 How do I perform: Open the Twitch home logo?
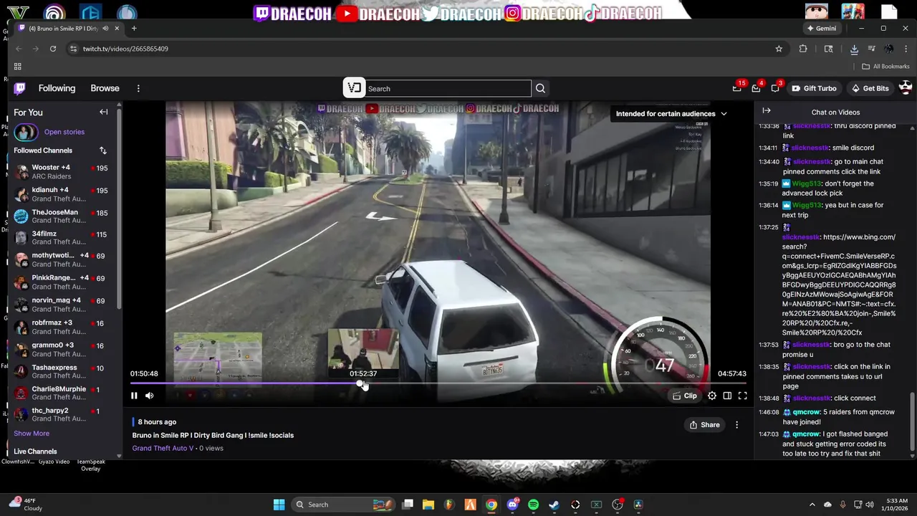click(19, 88)
